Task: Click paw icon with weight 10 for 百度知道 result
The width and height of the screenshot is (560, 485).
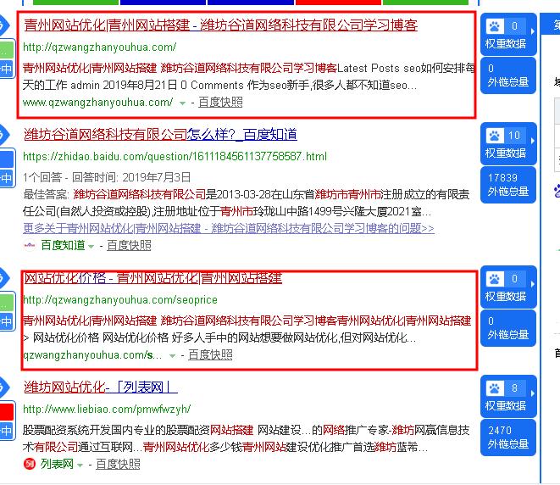Action: click(x=495, y=136)
